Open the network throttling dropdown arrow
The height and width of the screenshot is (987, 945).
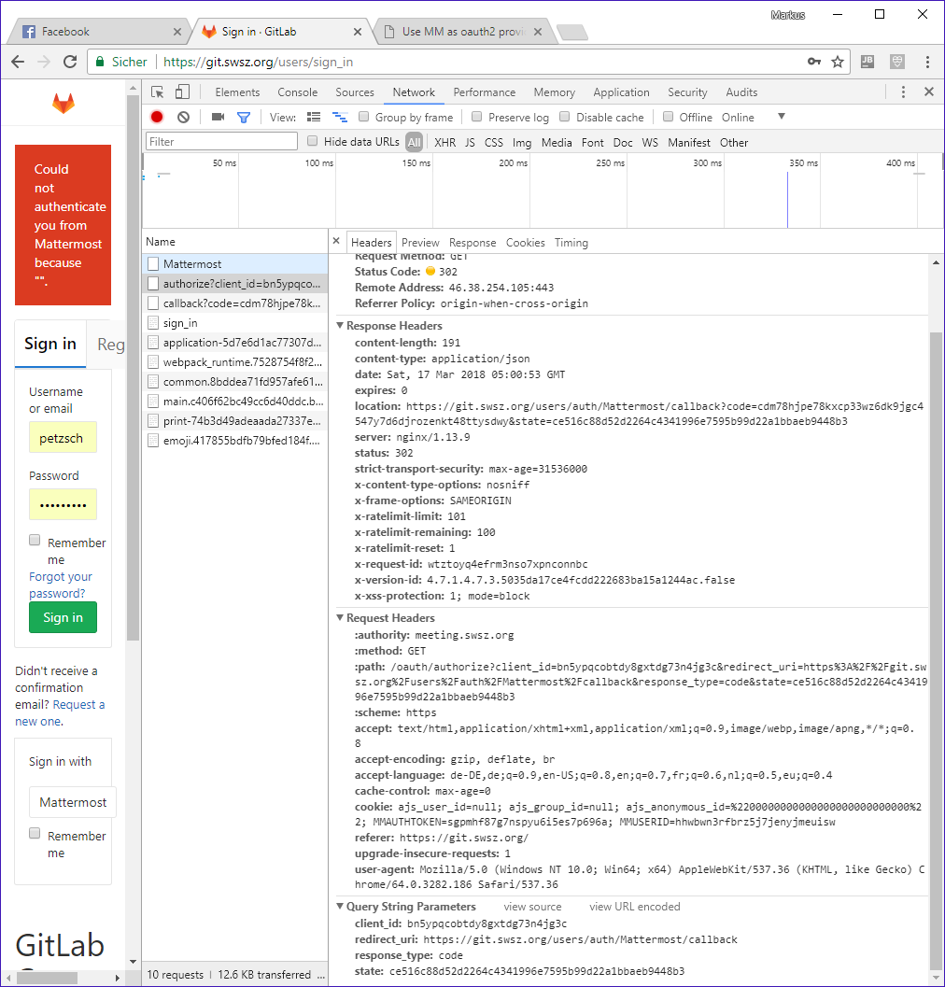782,117
